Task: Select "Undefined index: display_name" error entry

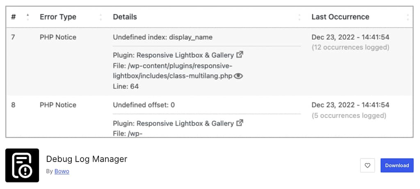Action: pos(162,37)
